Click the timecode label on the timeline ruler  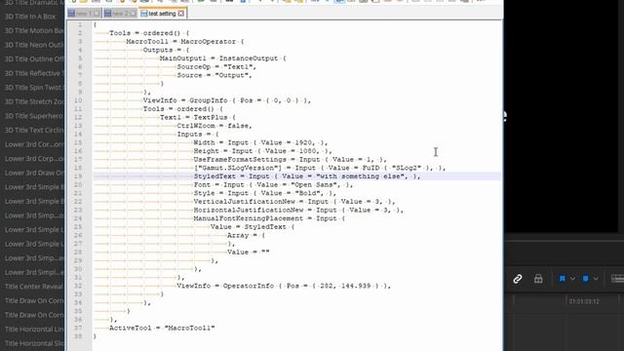pyautogui.click(x=584, y=301)
